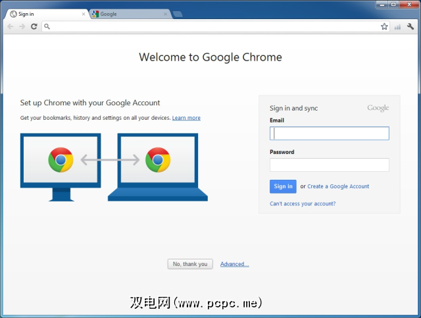Viewport: 421px width, 318px height.
Task: Click the Google logo in sign-in box
Action: pos(378,108)
